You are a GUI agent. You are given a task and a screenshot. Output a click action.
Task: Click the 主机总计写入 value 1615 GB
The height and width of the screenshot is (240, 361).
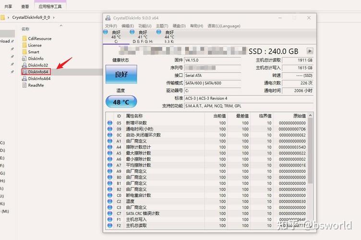click(x=298, y=68)
